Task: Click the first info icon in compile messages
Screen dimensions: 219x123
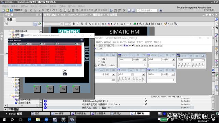Action: click(x=45, y=101)
